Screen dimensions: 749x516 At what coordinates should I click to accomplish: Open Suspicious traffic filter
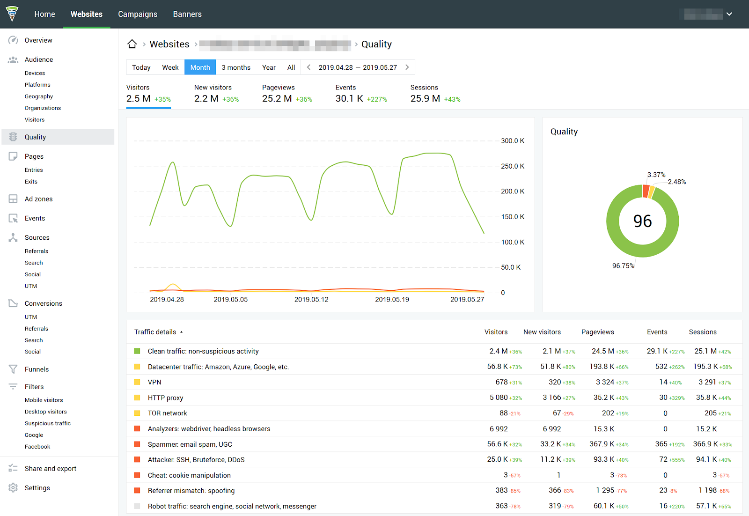pyautogui.click(x=48, y=423)
